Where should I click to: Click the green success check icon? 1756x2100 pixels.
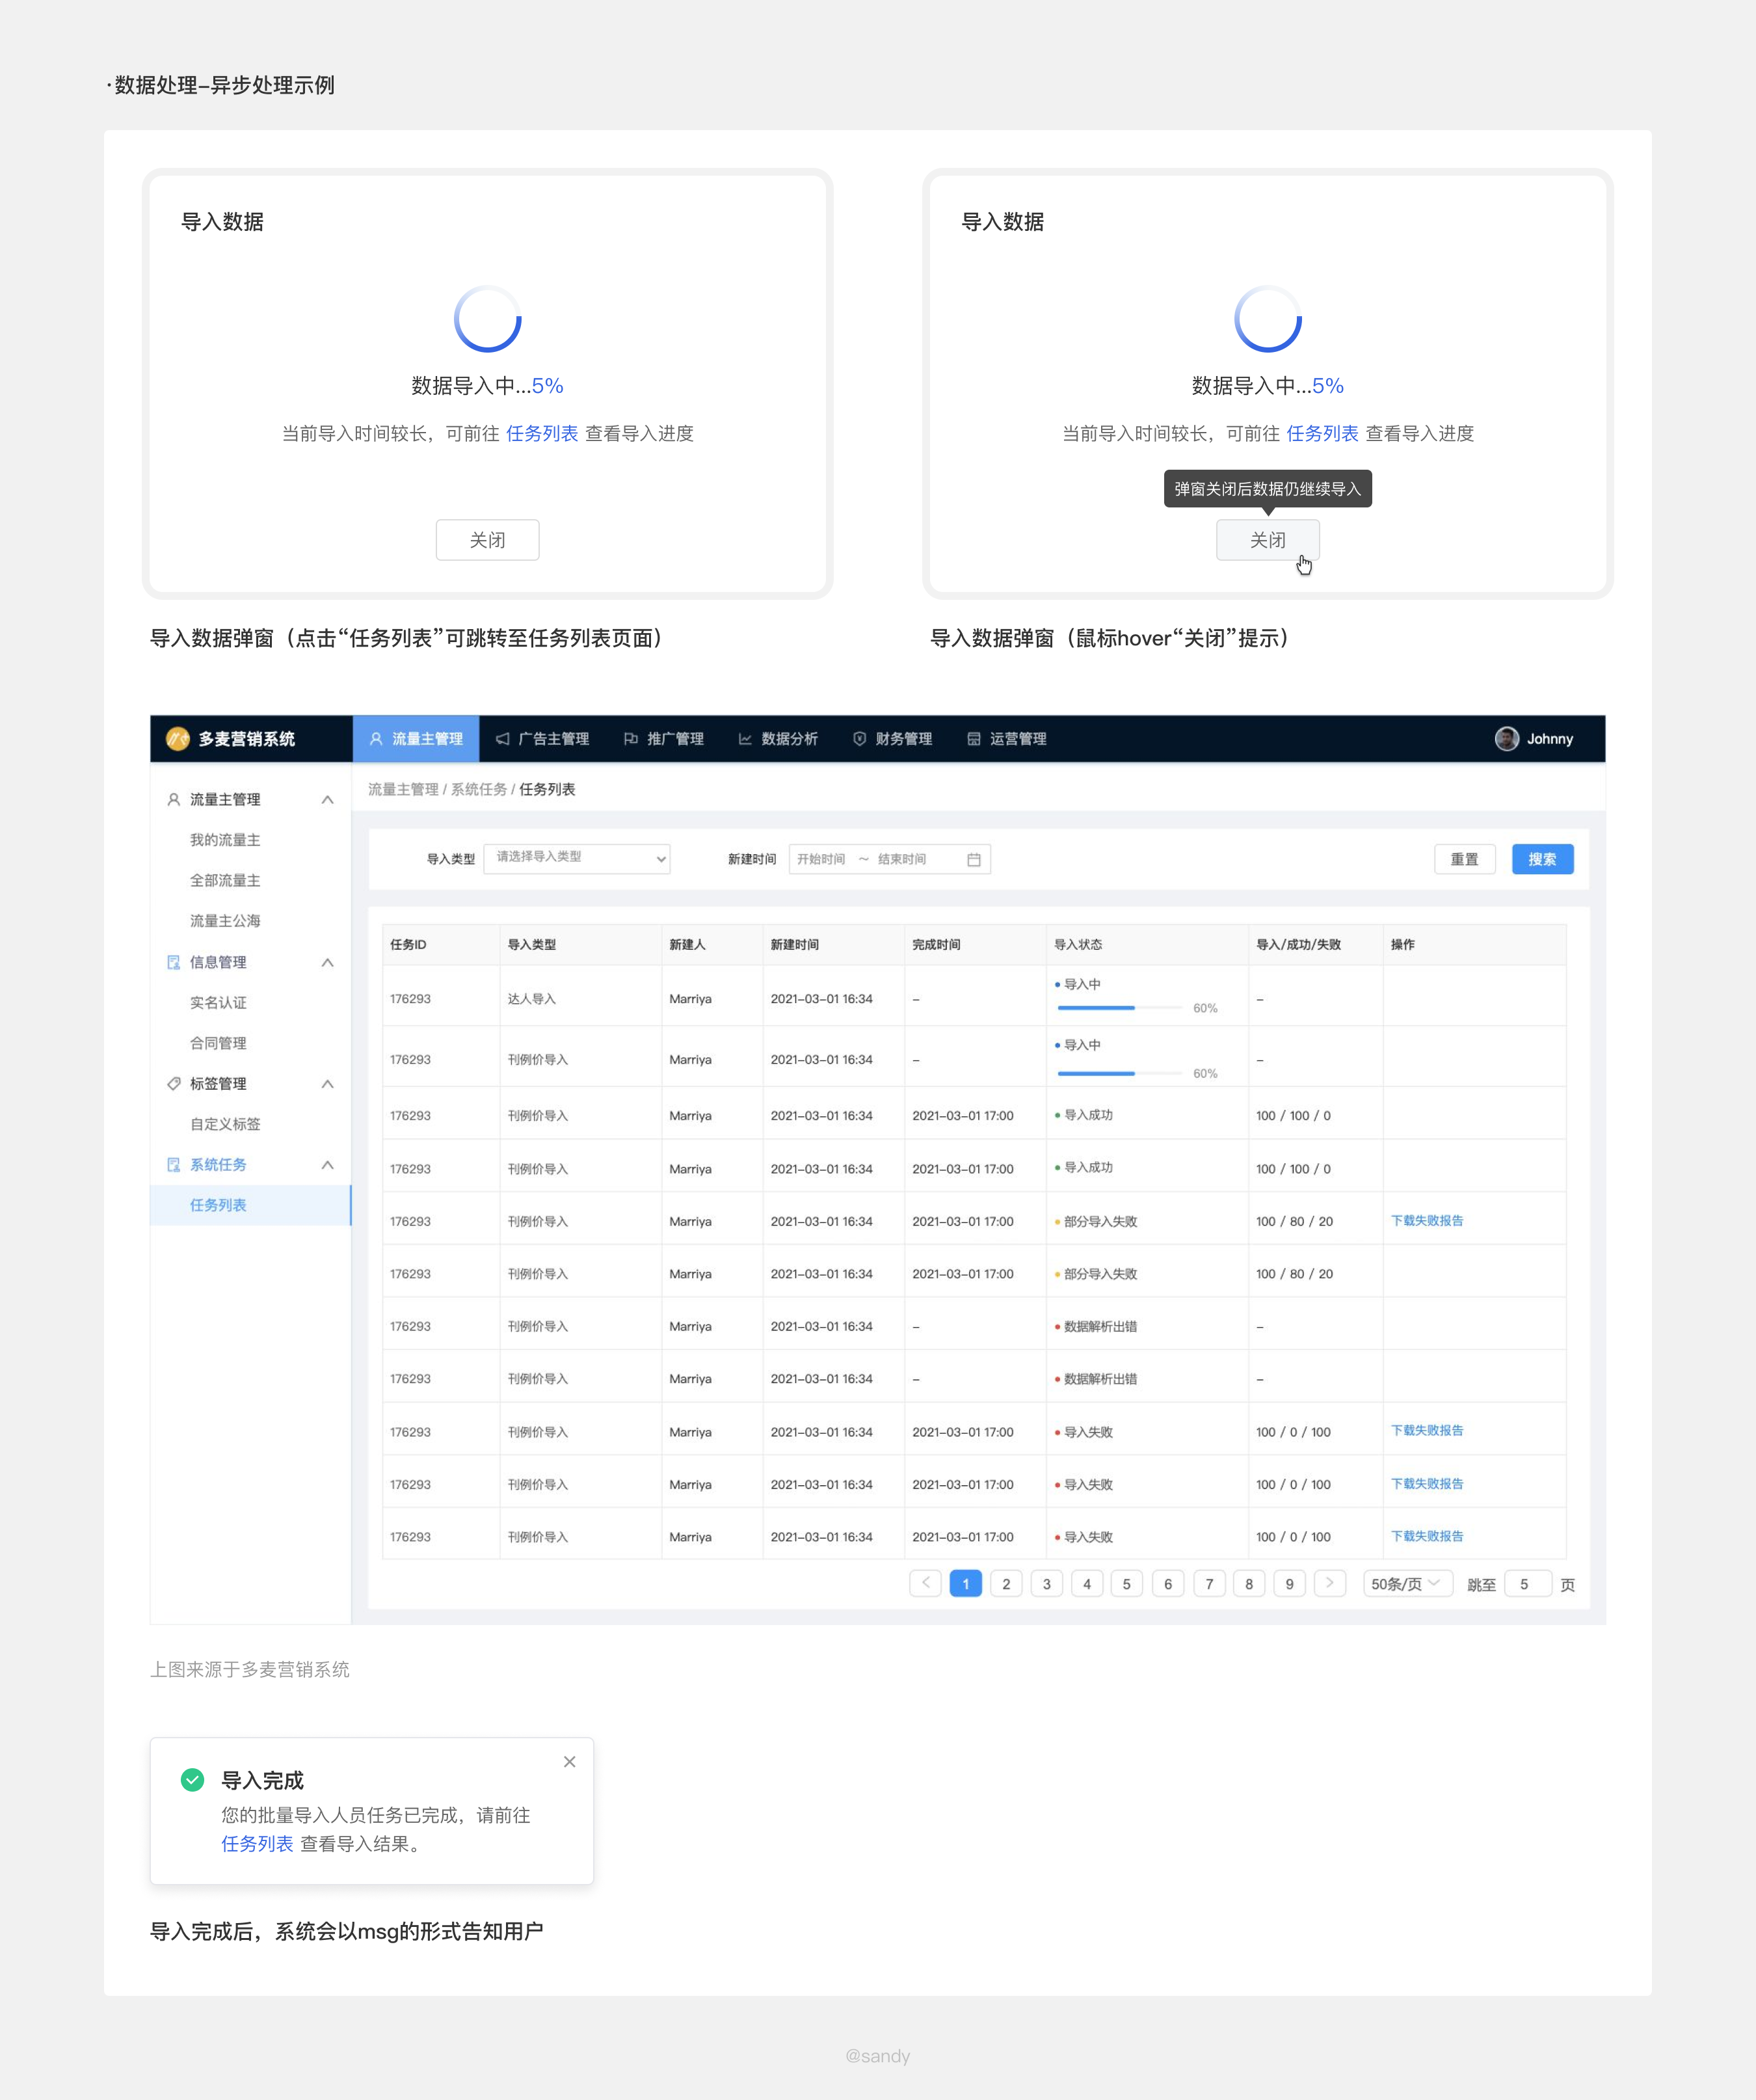tap(193, 1780)
